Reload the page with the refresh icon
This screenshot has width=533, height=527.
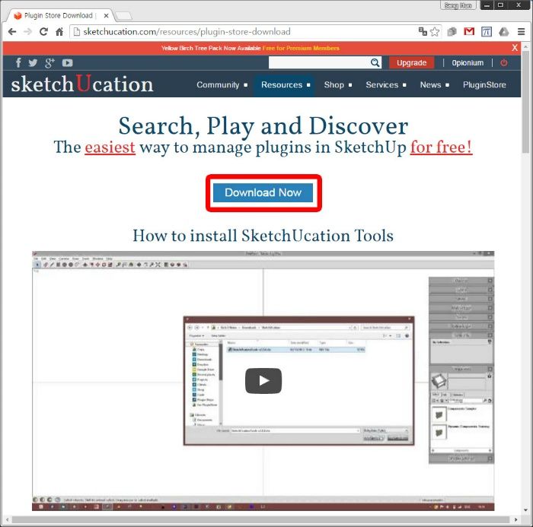click(x=43, y=32)
